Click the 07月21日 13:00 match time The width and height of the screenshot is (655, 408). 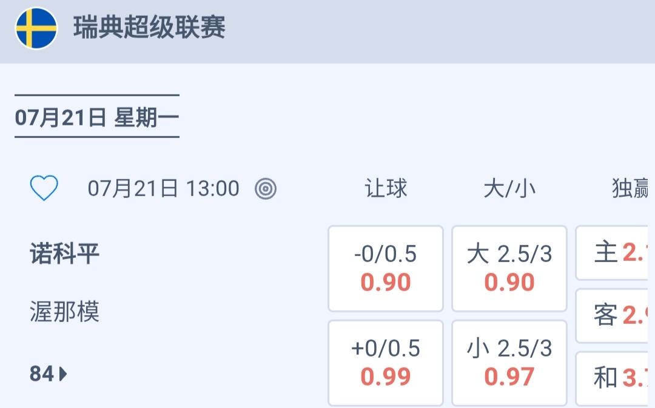pyautogui.click(x=164, y=189)
